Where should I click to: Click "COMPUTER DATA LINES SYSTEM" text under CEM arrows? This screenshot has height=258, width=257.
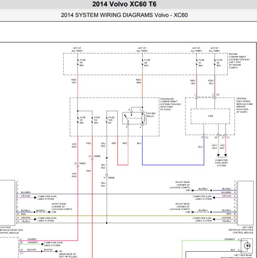221,163
